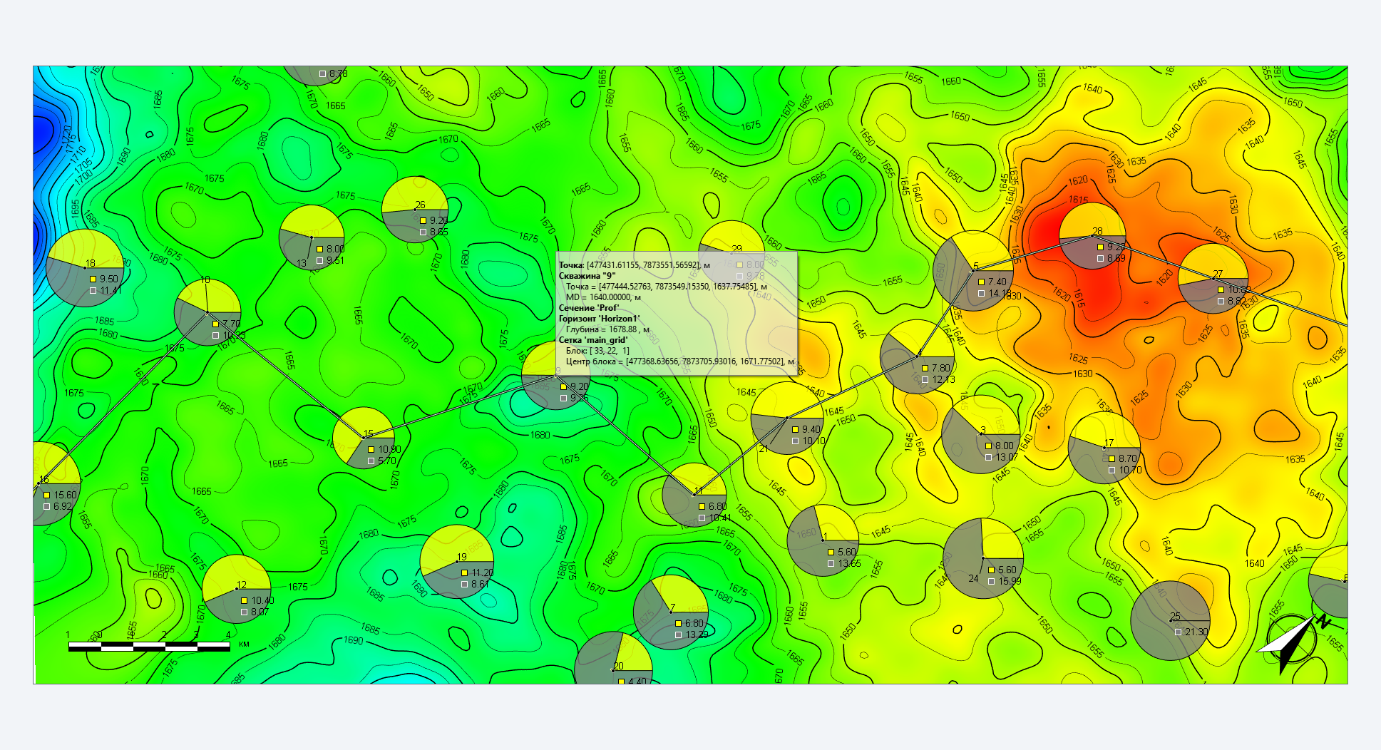
Task: Click the 1720 contour label
Action: pyautogui.click(x=67, y=136)
